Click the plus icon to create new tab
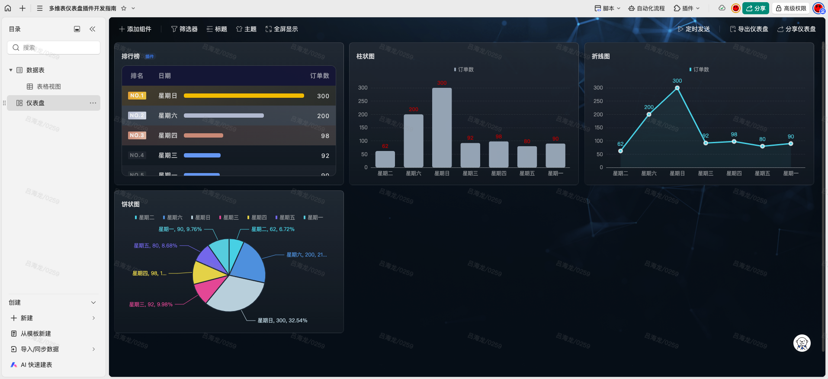Viewport: 828px width, 379px height. pos(22,8)
